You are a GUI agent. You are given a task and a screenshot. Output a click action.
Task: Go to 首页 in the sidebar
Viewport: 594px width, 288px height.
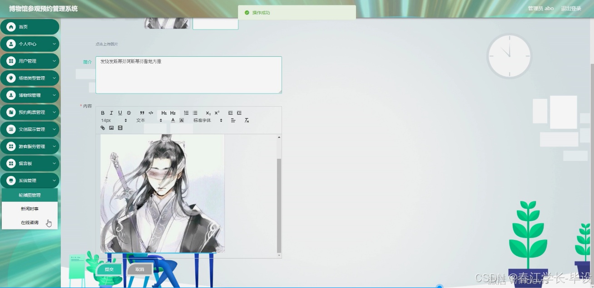[30, 27]
